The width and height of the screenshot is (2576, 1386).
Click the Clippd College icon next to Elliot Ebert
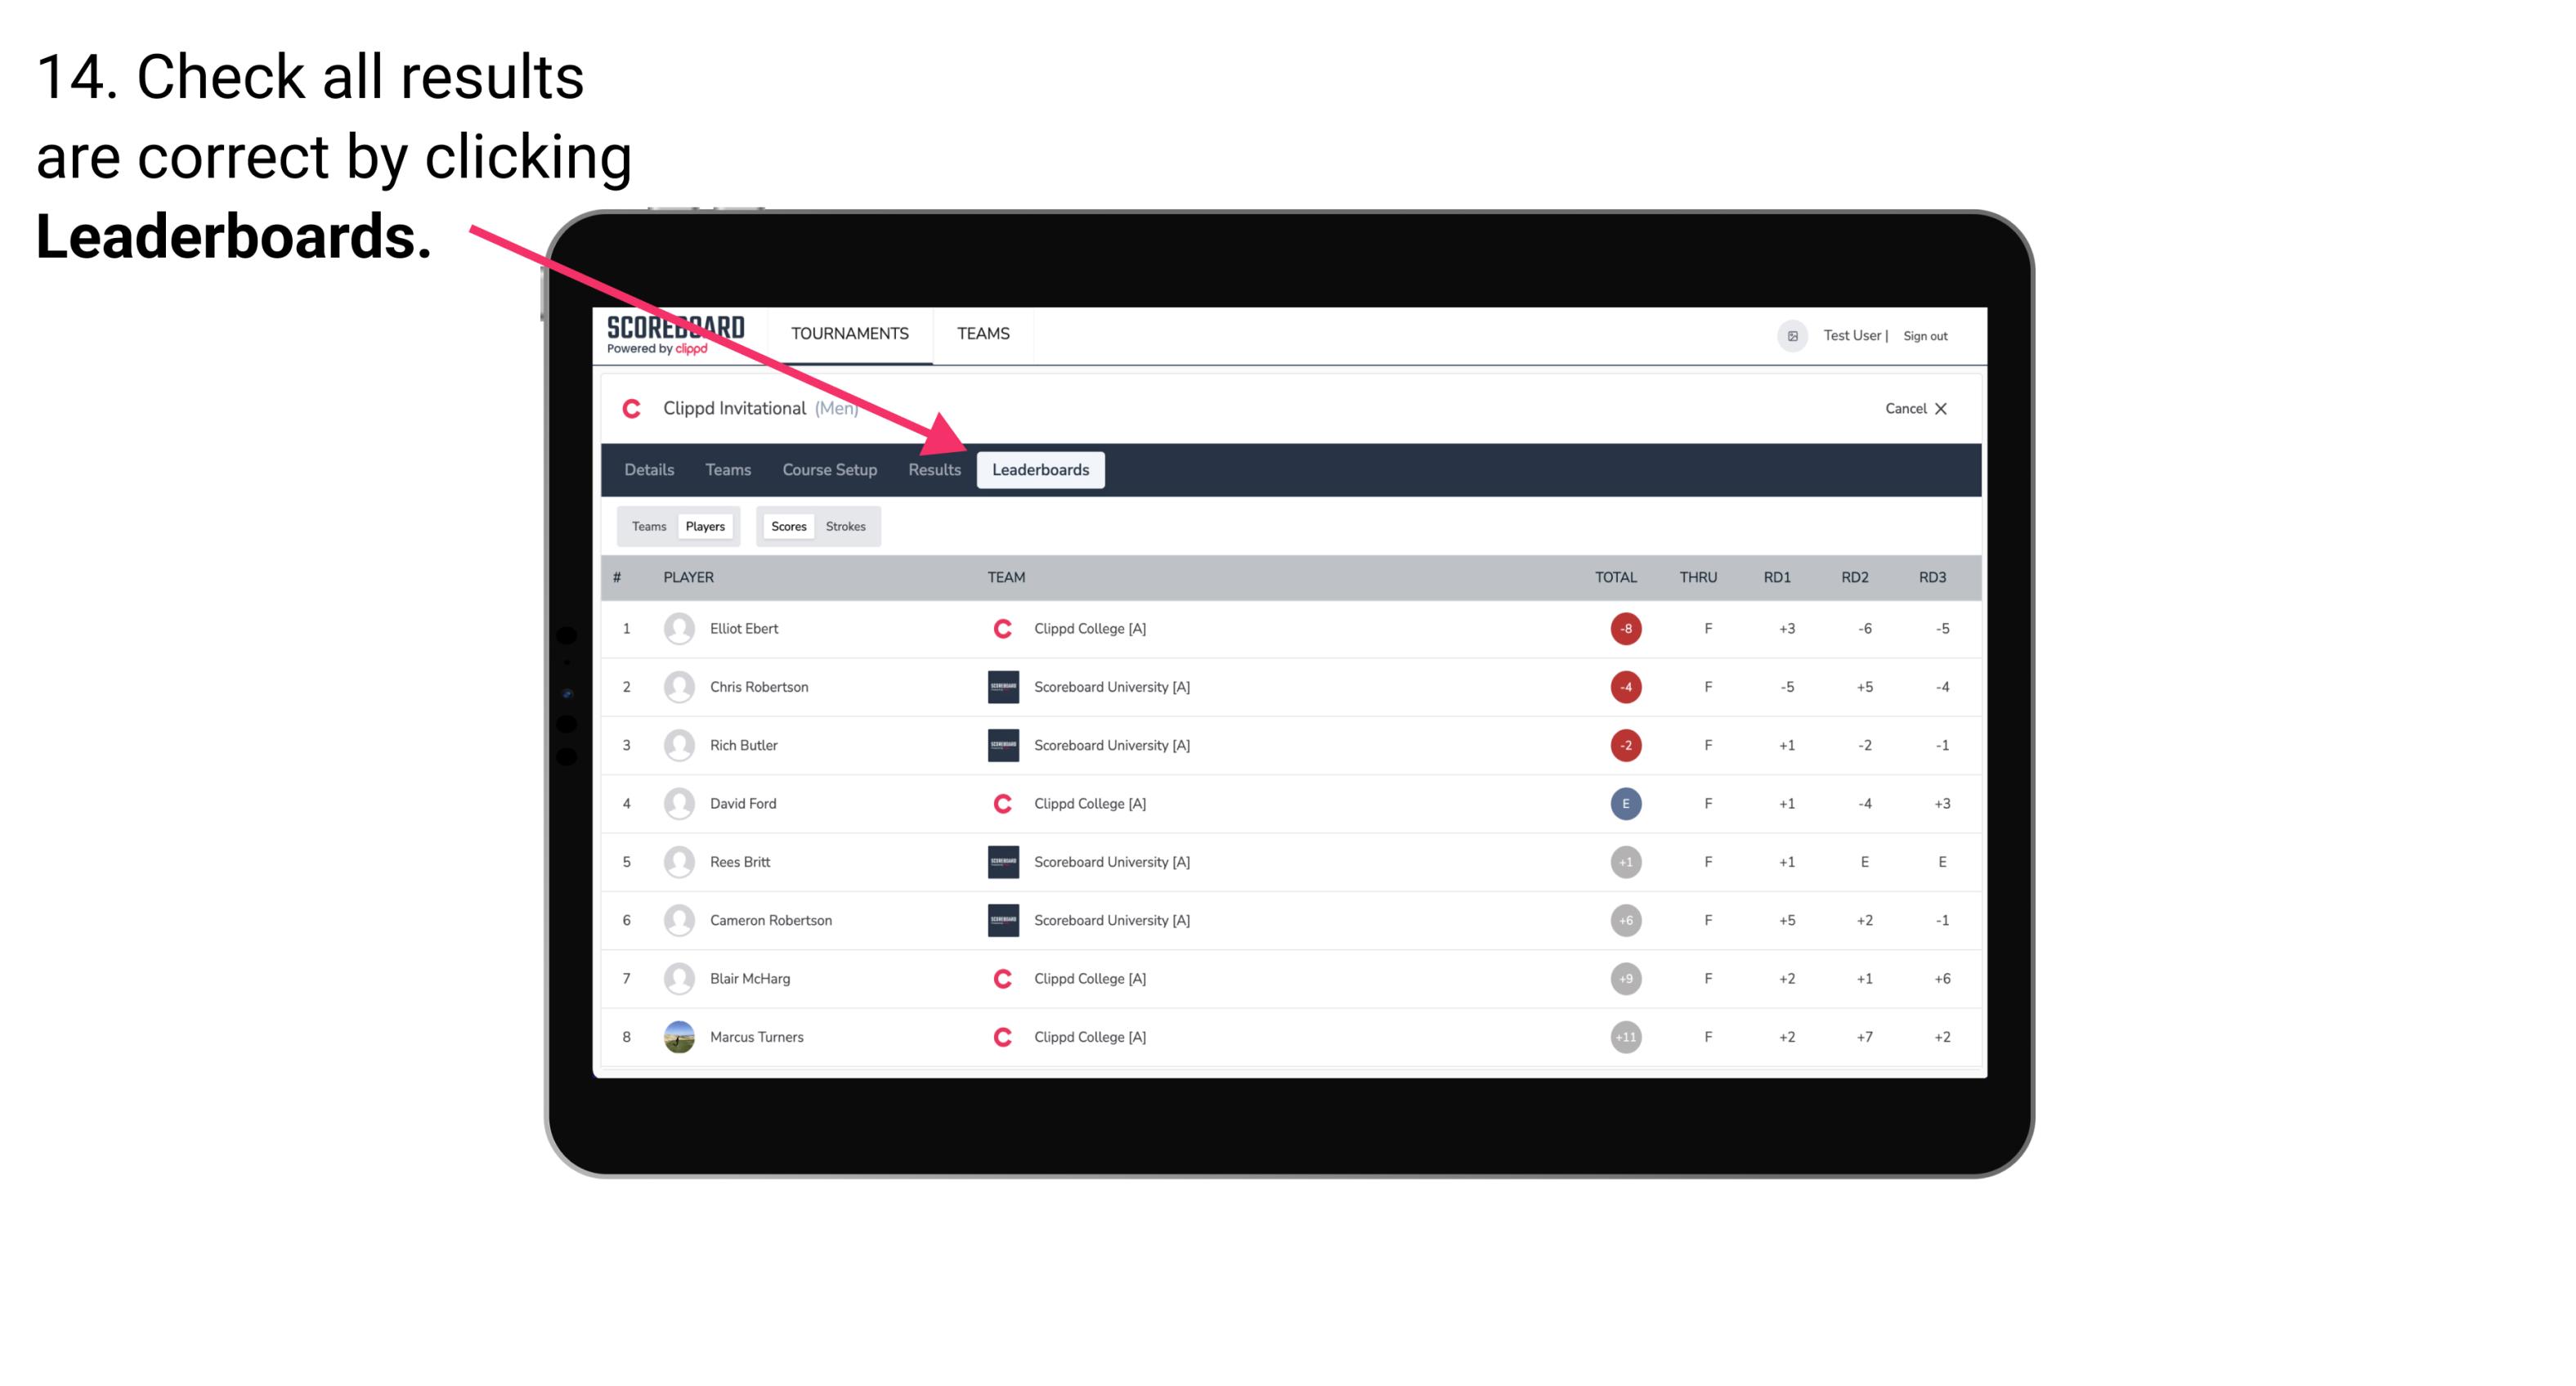click(995, 628)
